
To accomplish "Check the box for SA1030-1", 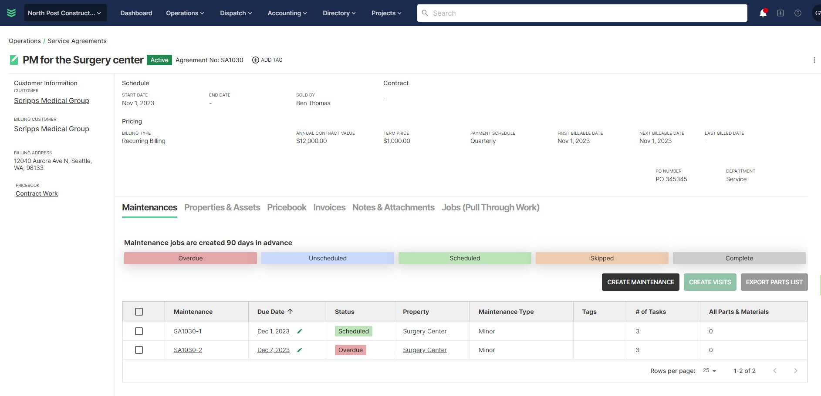I will click(x=139, y=331).
